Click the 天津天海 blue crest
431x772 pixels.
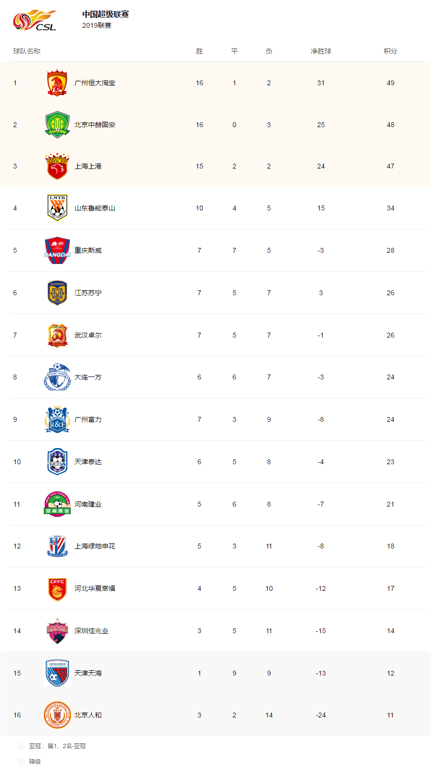point(57,673)
